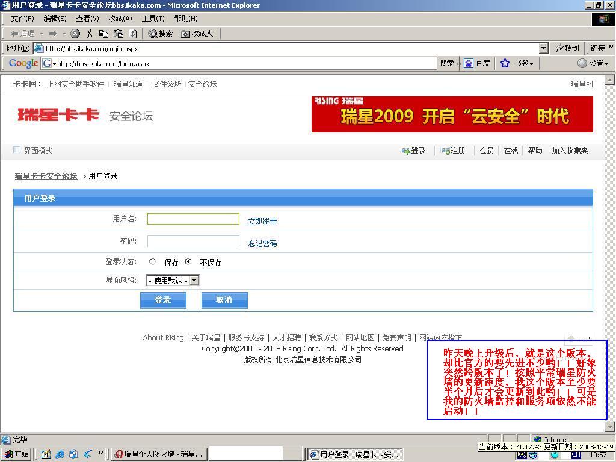This screenshot has width=616, height=462.
Task: Select the 不保存 login state radio
Action: pos(188,262)
